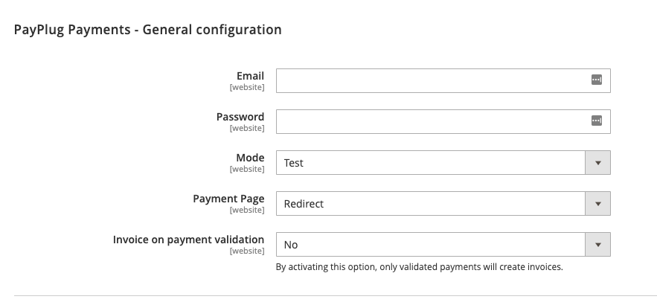Open the Invoice select showing No
The width and height of the screenshot is (657, 308).
pyautogui.click(x=432, y=244)
